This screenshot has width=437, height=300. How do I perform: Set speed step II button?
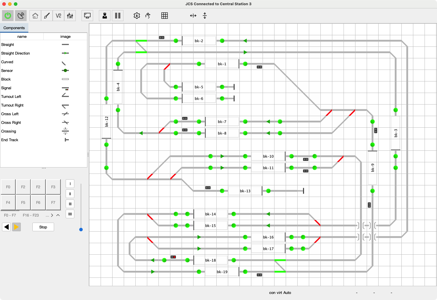70,194
